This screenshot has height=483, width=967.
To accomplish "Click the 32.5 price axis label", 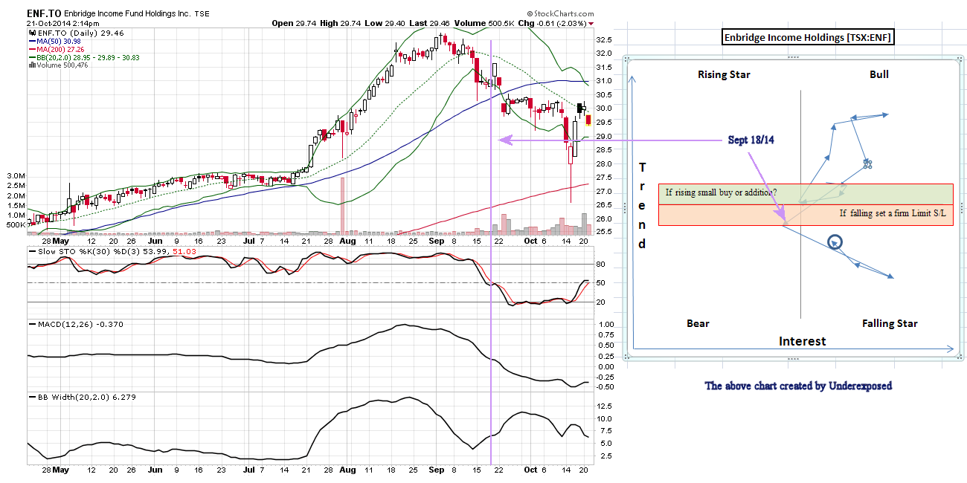I will [604, 39].
